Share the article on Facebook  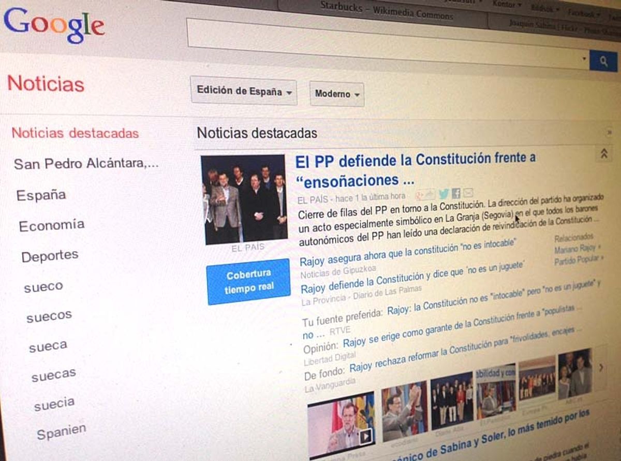456,194
